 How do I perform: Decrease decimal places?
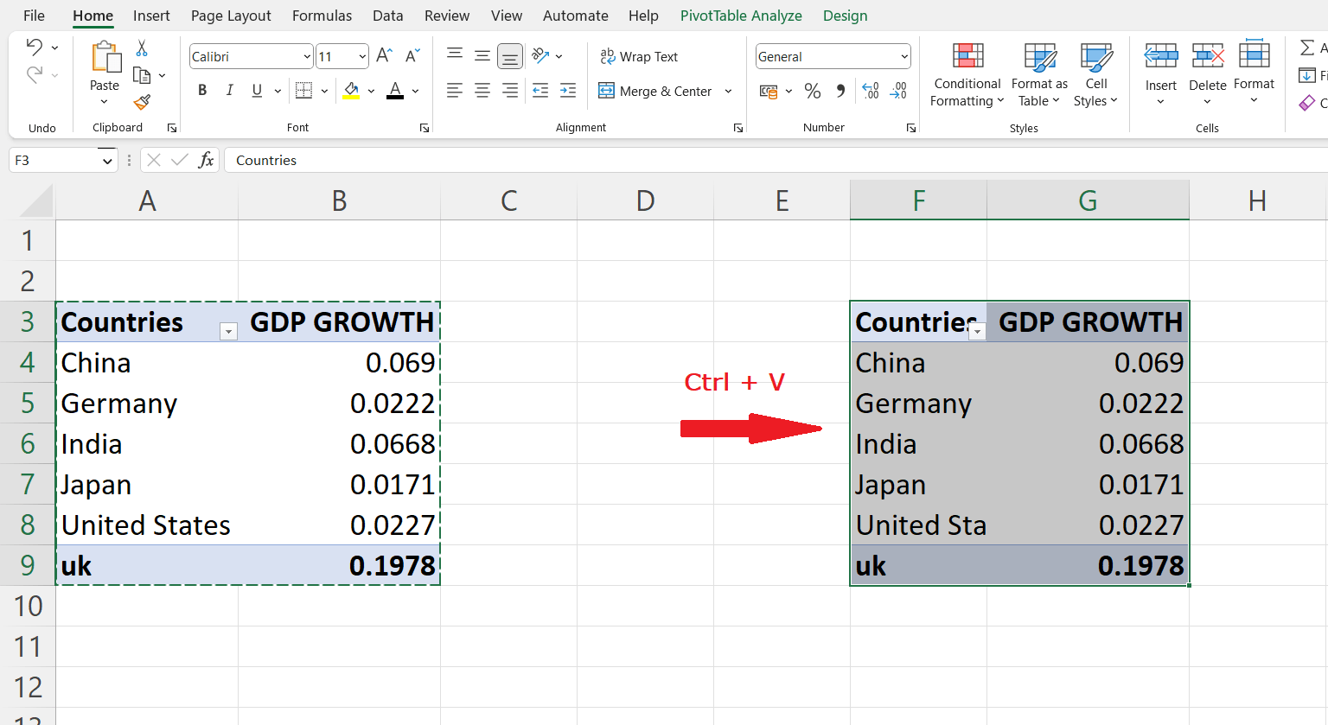coord(898,91)
